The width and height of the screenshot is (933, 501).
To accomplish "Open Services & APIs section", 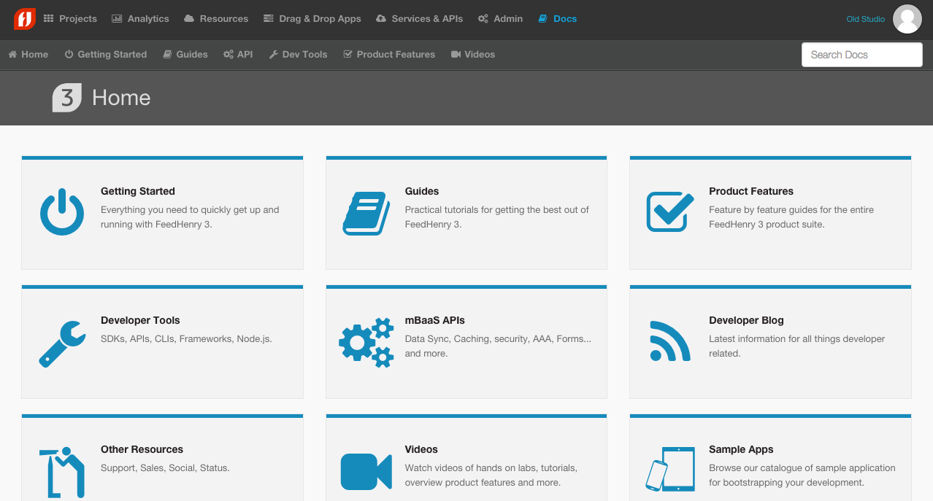I will [x=419, y=19].
